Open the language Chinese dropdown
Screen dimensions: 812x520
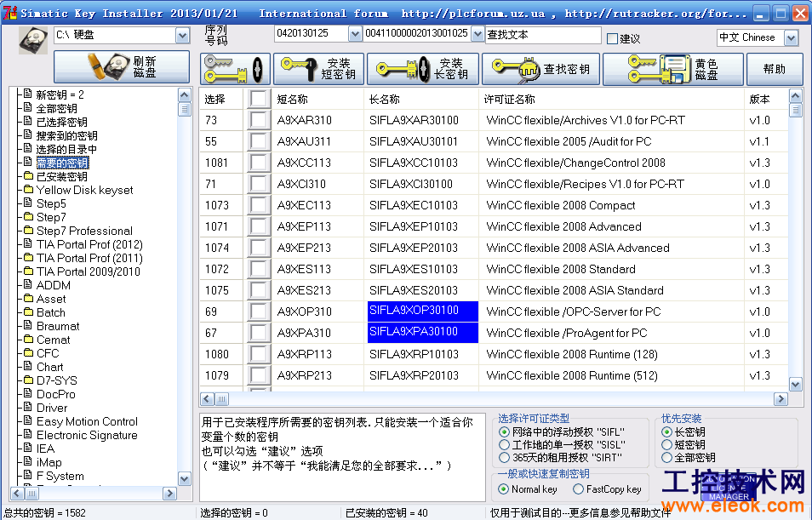click(x=791, y=37)
